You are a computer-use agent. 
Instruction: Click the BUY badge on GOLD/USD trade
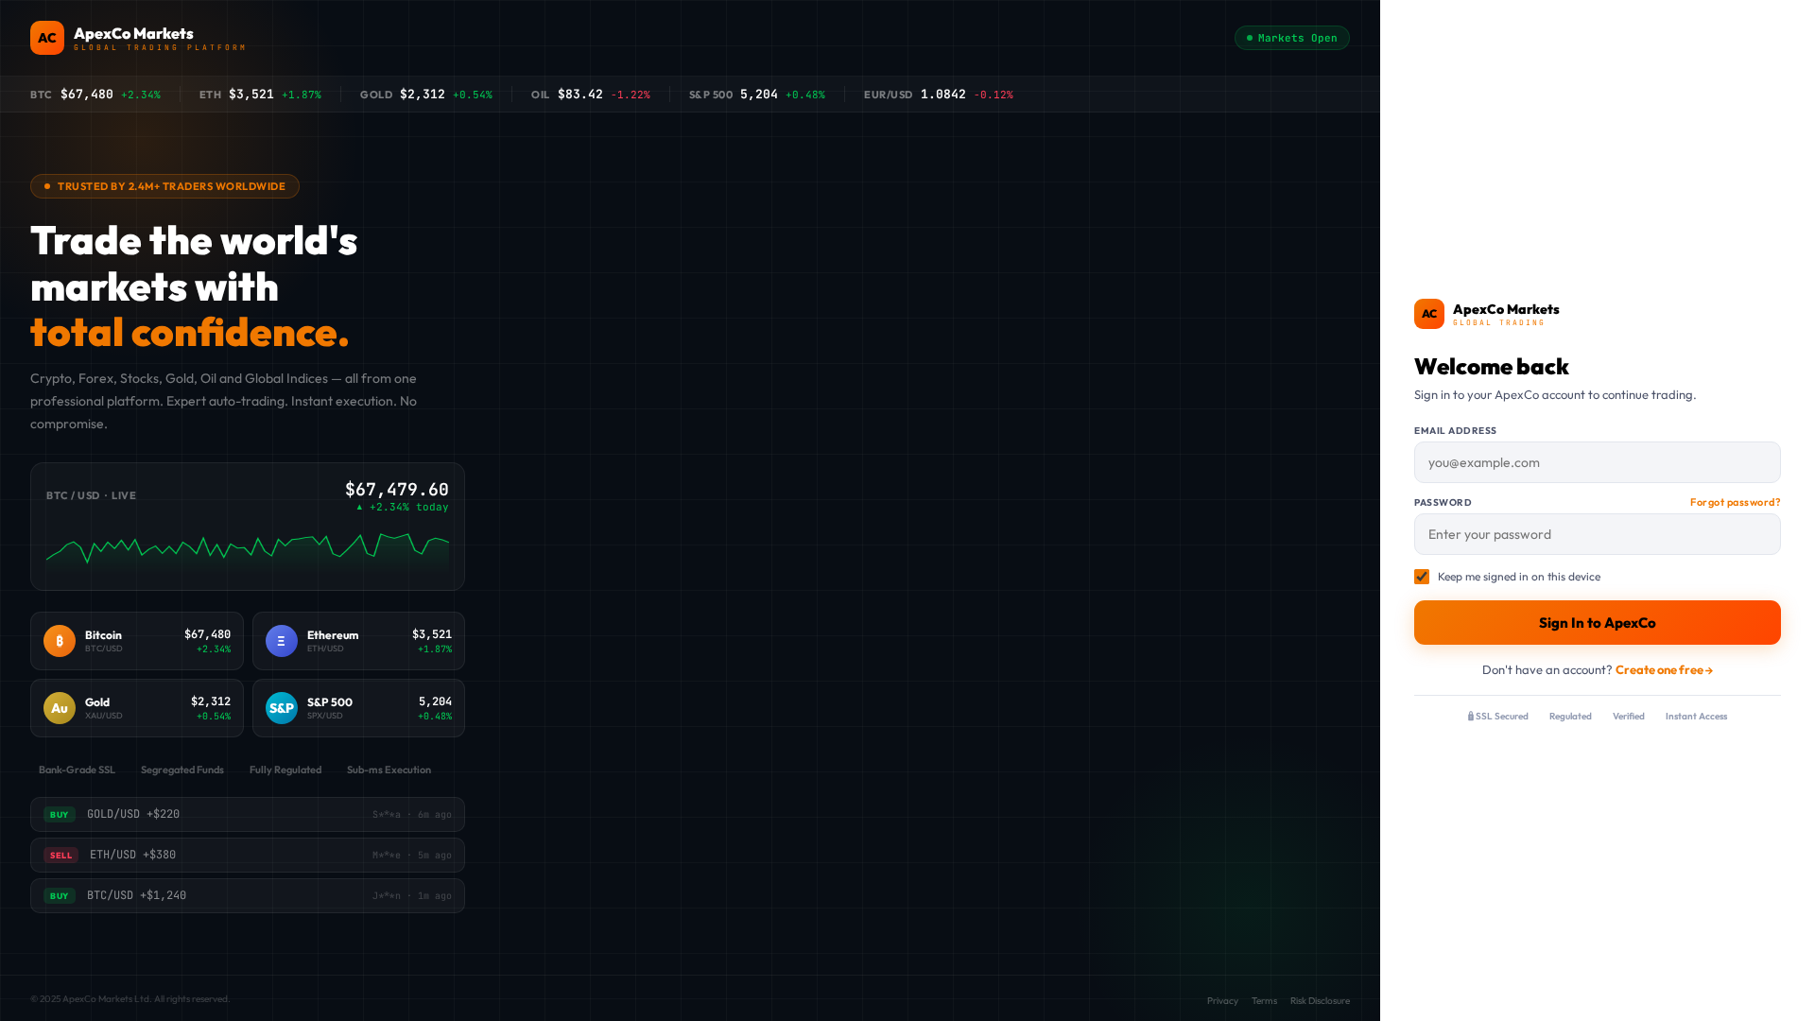(58, 814)
